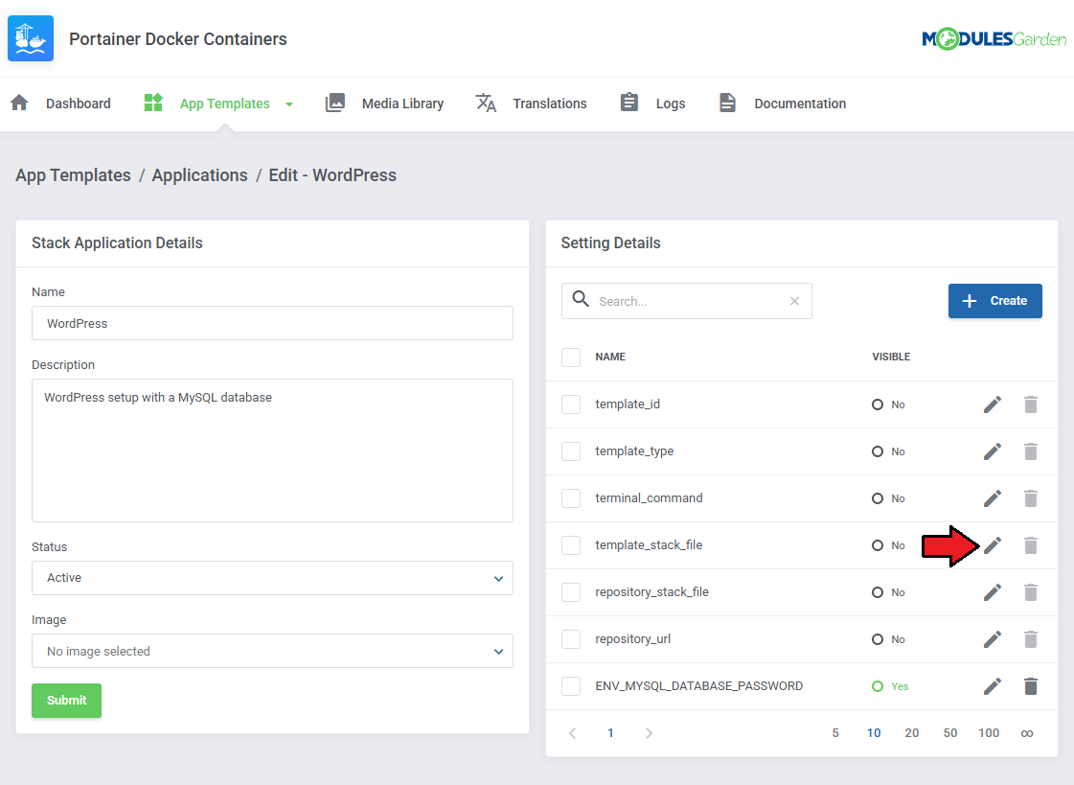This screenshot has width=1074, height=785.
Task: Delete the repository_url setting
Action: pos(1031,639)
